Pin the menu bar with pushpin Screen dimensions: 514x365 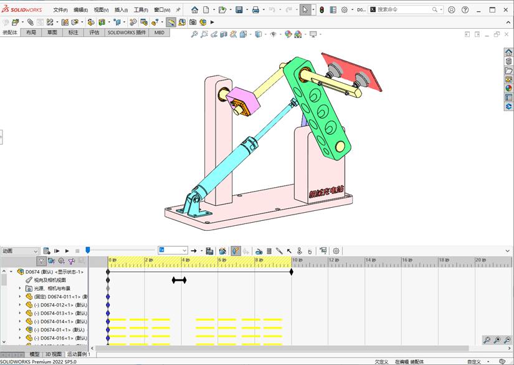tap(178, 10)
